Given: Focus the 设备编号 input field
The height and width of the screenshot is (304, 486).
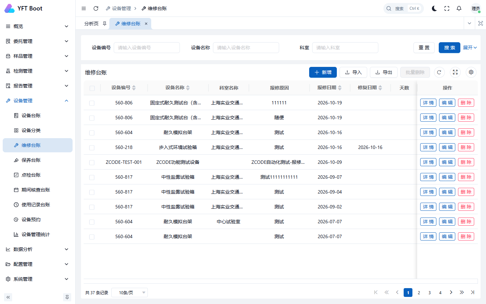Looking at the screenshot, I should pos(147,48).
